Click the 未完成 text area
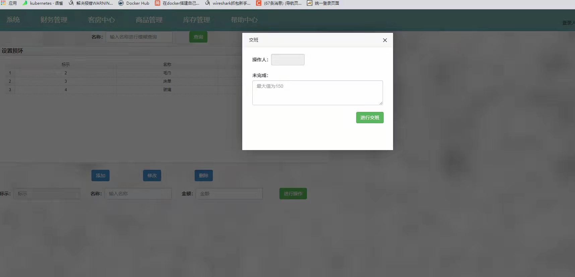 318,93
